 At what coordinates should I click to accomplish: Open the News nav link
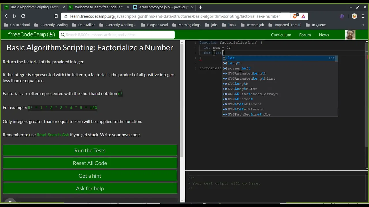coord(324,35)
